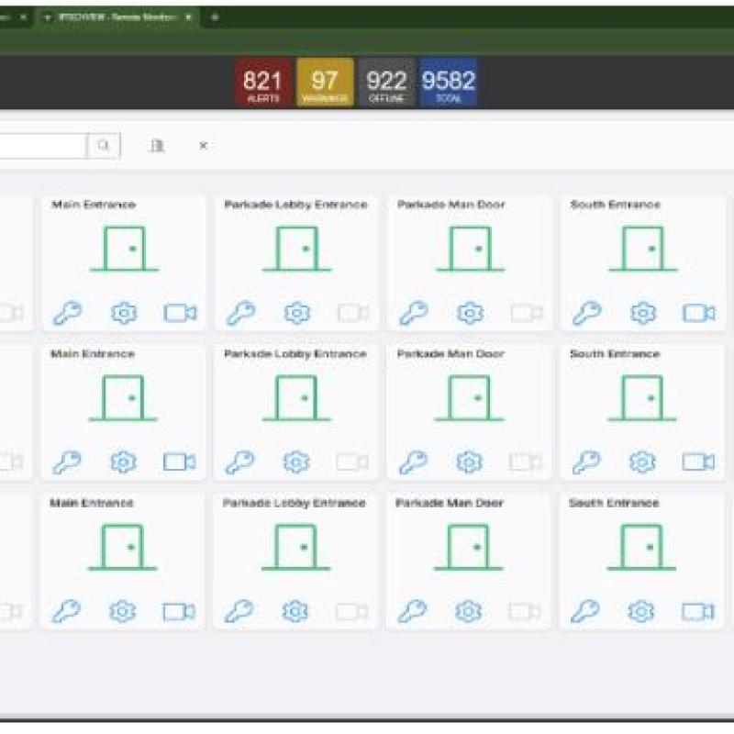734x734 pixels.
Task: Click bottom-row Main Entrance key icon
Action: (66, 611)
